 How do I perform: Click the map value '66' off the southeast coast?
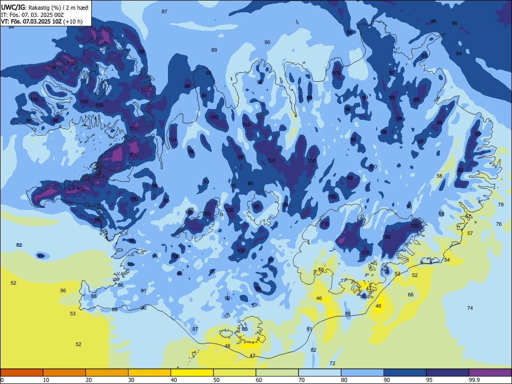tap(411, 294)
